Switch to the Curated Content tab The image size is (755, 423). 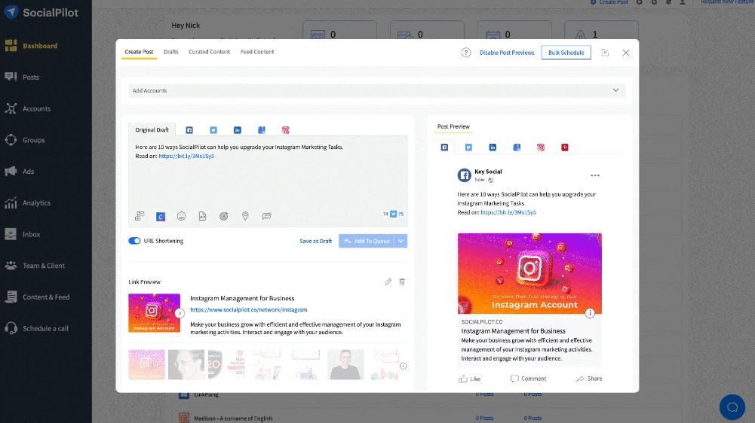(210, 52)
